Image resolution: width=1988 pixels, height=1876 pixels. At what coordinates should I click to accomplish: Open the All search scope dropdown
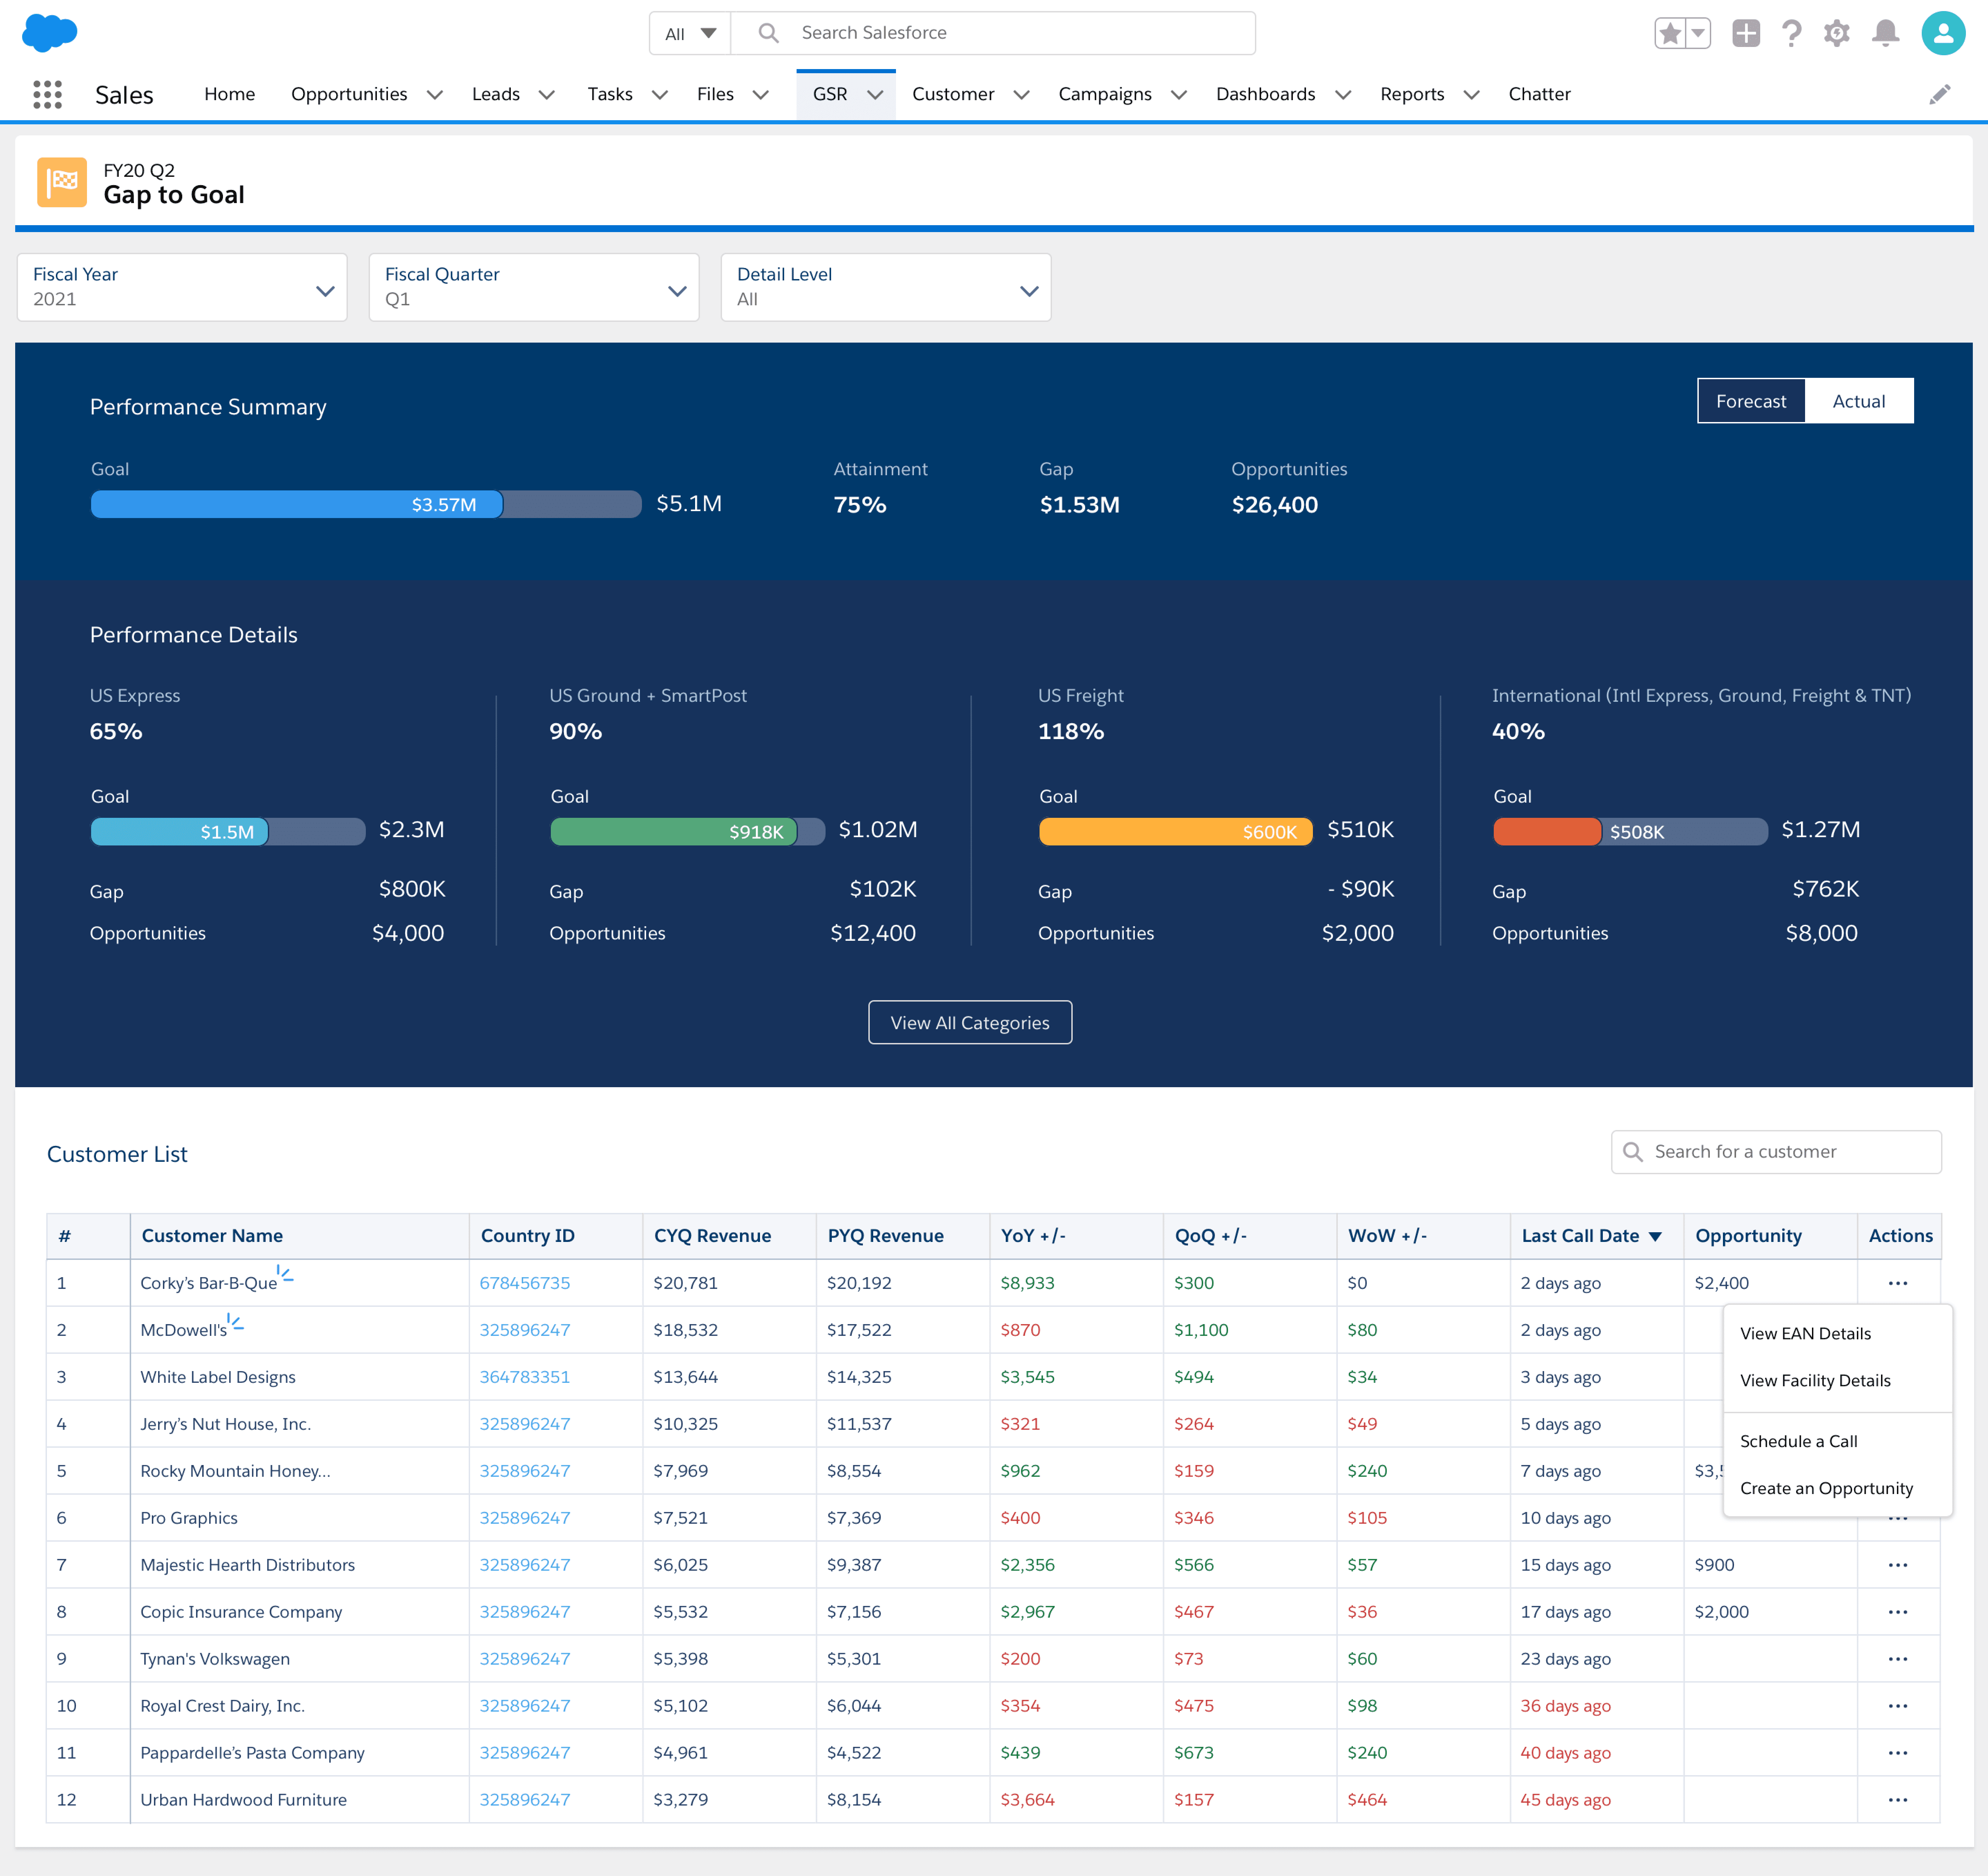click(x=690, y=33)
